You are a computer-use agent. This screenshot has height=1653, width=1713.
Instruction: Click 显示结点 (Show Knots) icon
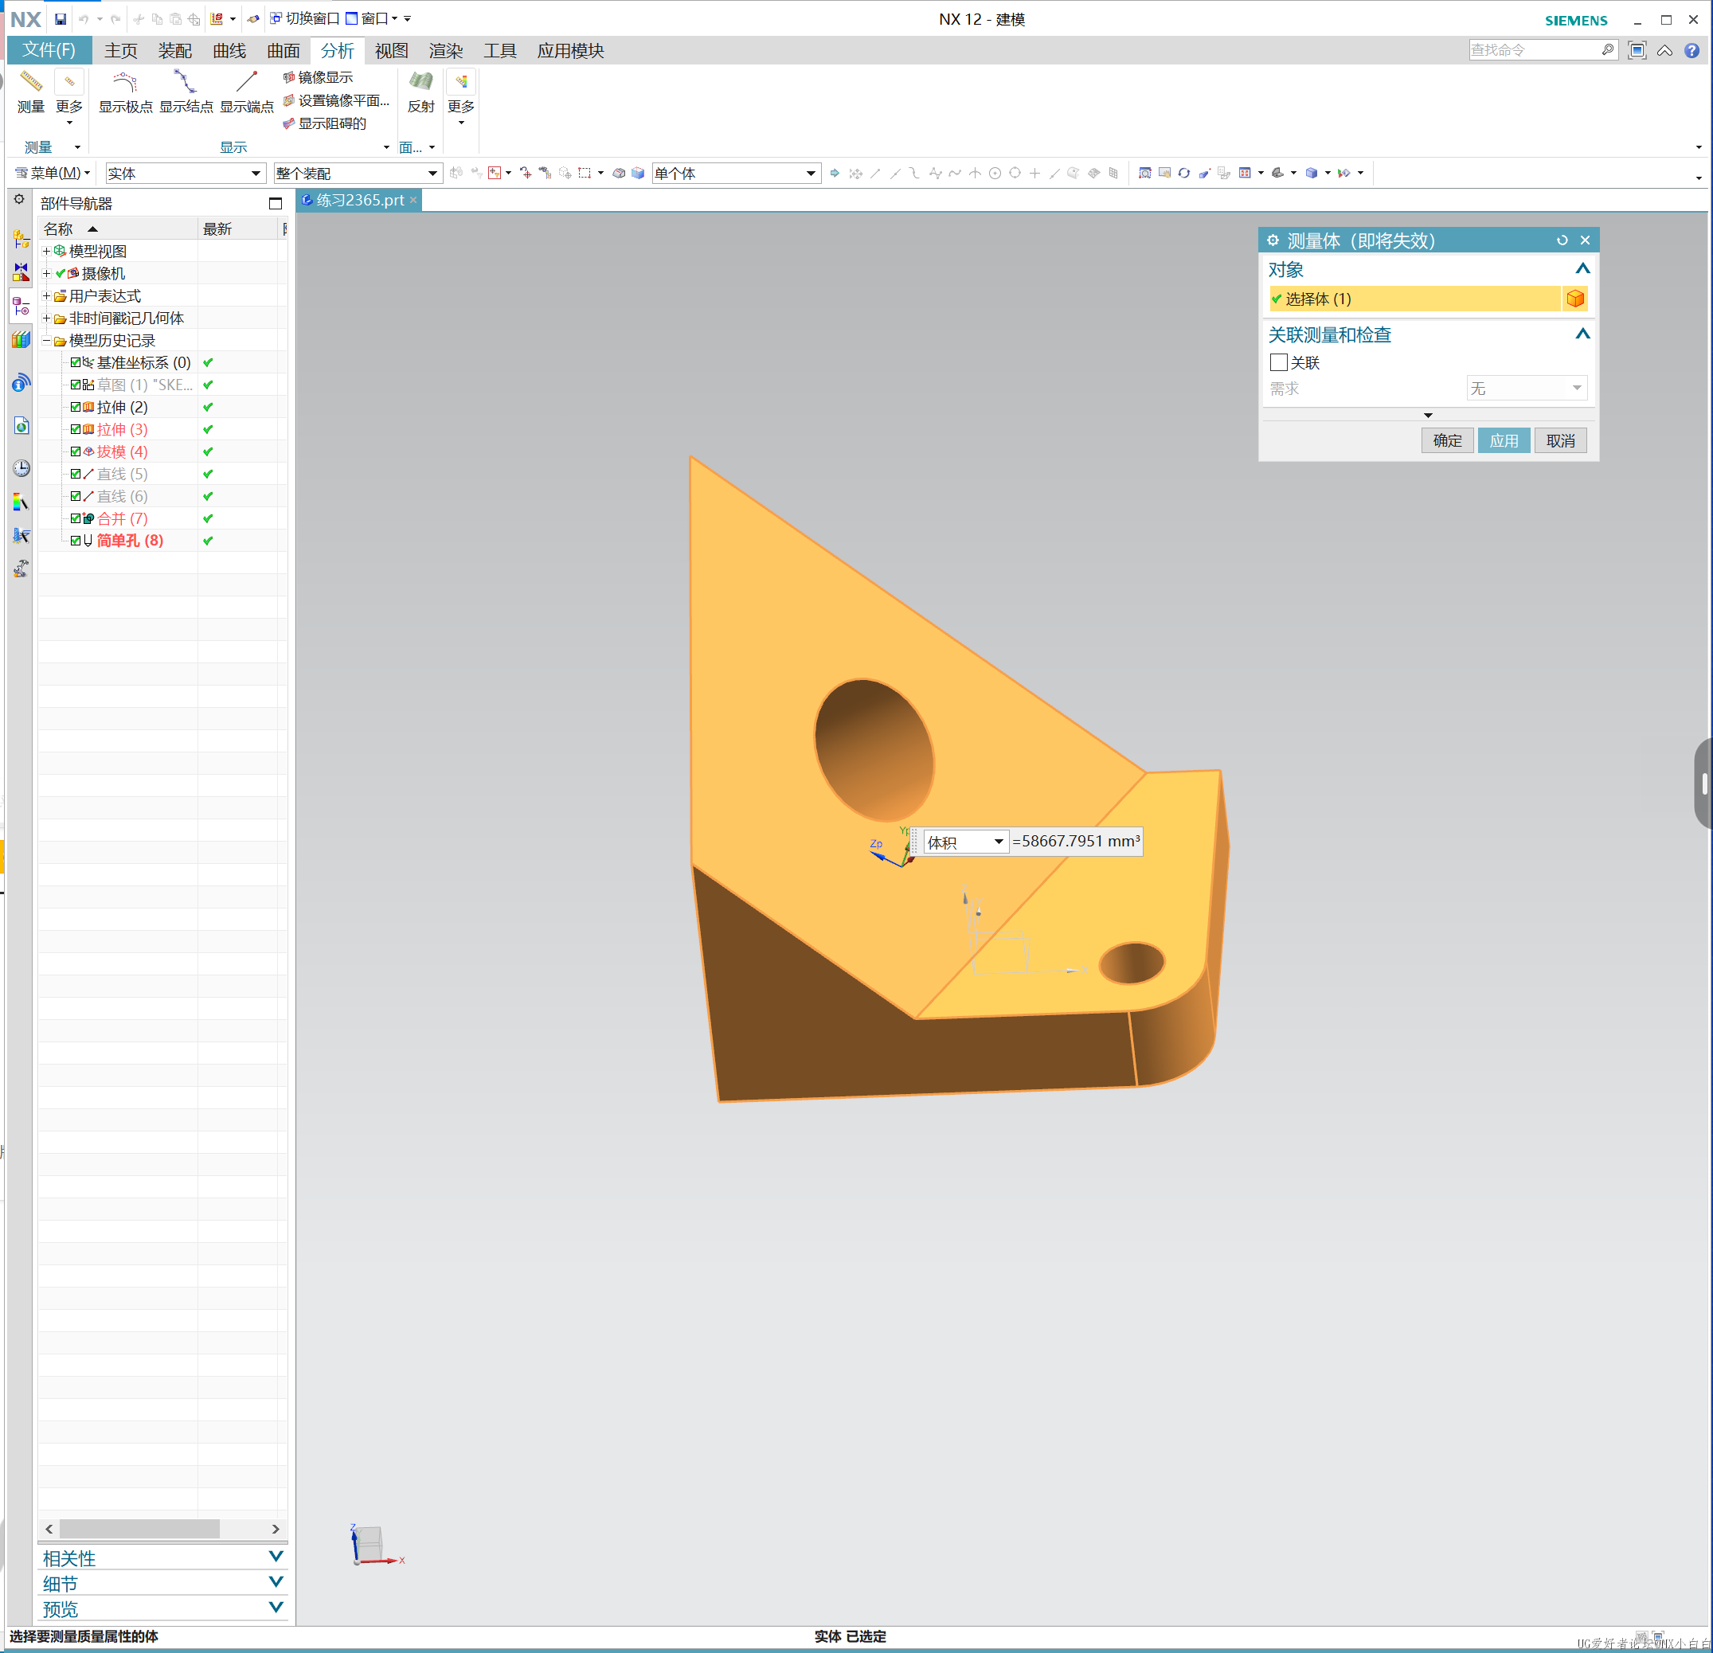click(186, 83)
